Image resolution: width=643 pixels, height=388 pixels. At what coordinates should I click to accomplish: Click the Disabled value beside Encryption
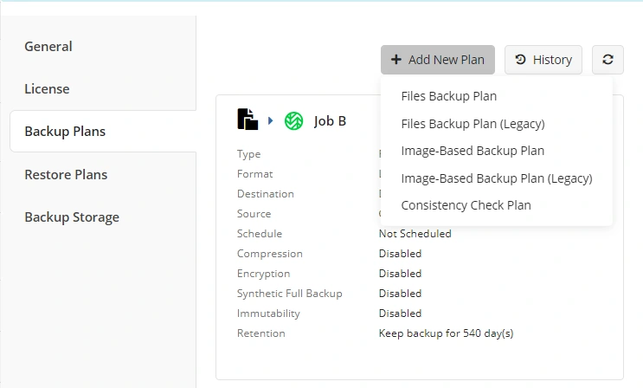click(x=400, y=274)
